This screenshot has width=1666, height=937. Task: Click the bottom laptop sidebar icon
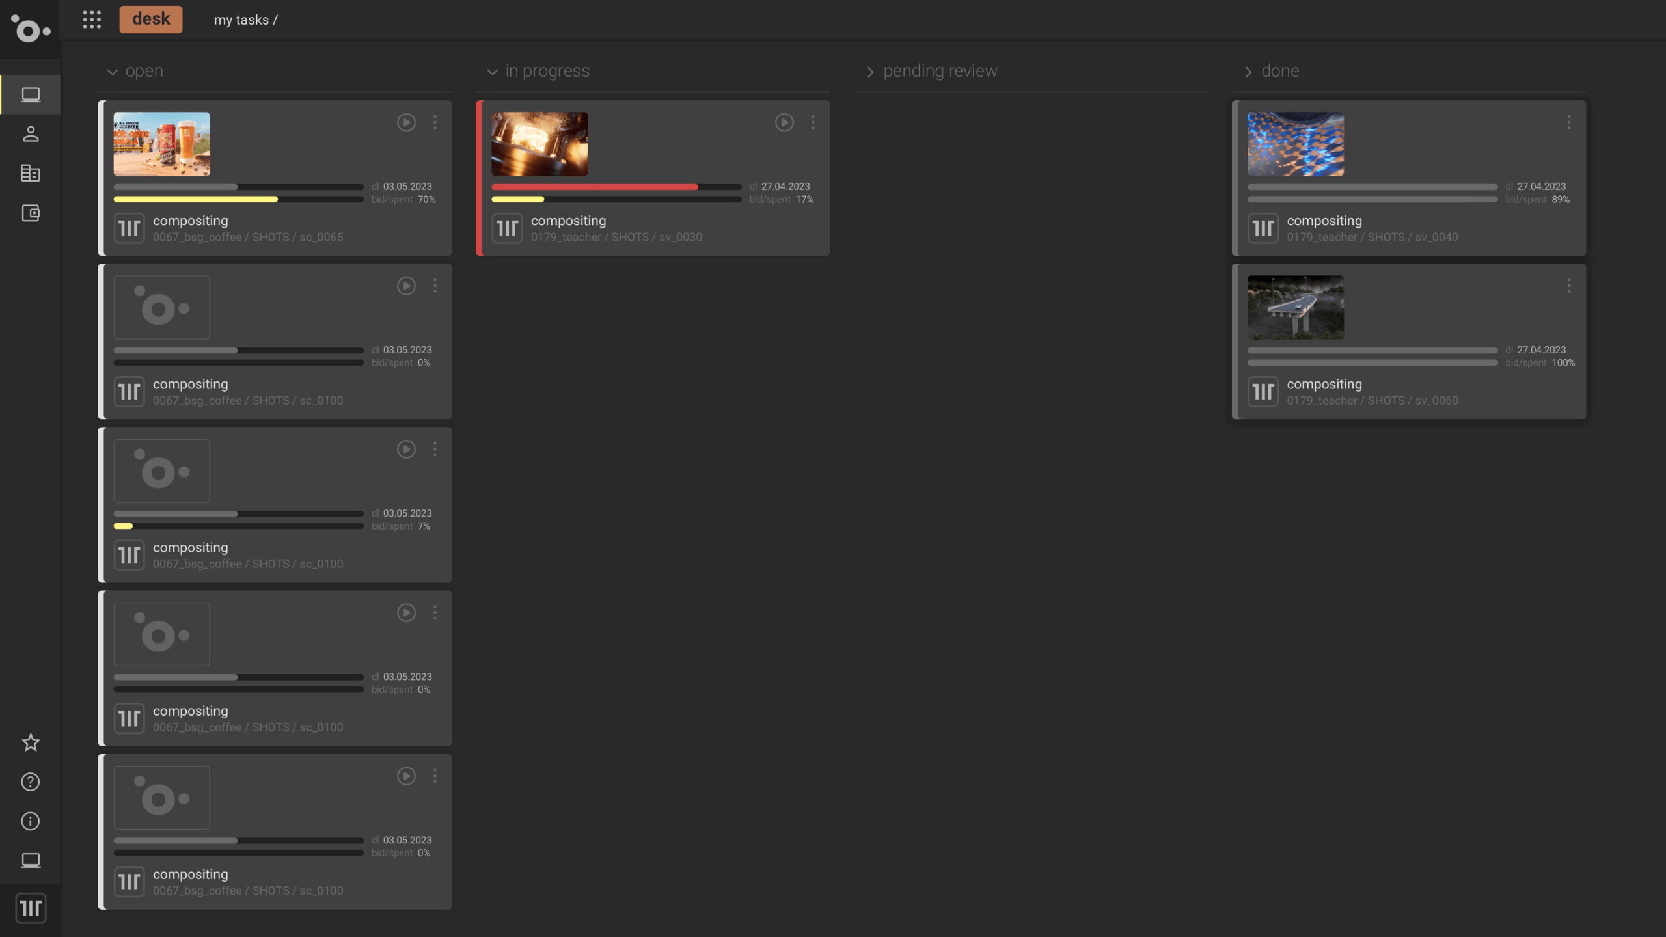pyautogui.click(x=31, y=860)
